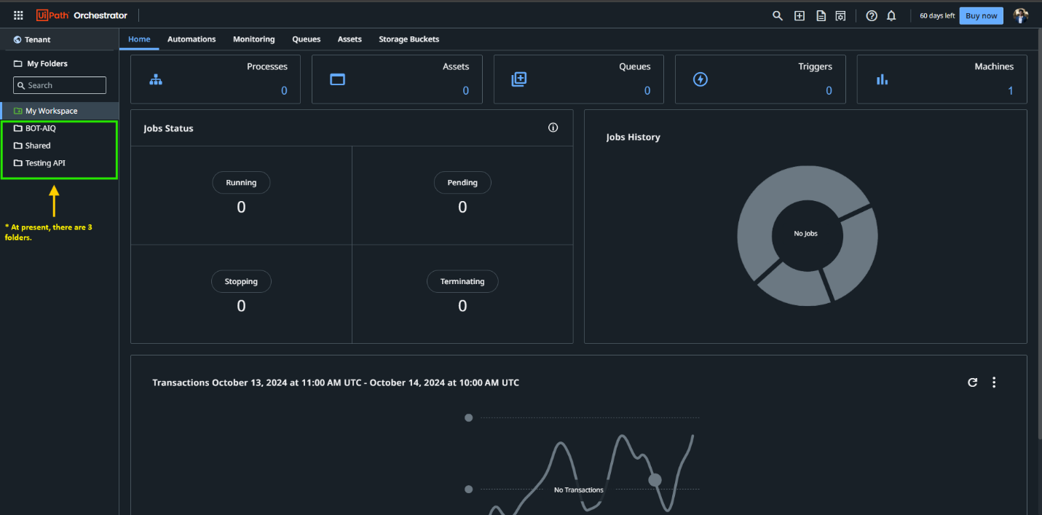1042x515 pixels.
Task: Go to the Assets tab
Action: tap(350, 39)
